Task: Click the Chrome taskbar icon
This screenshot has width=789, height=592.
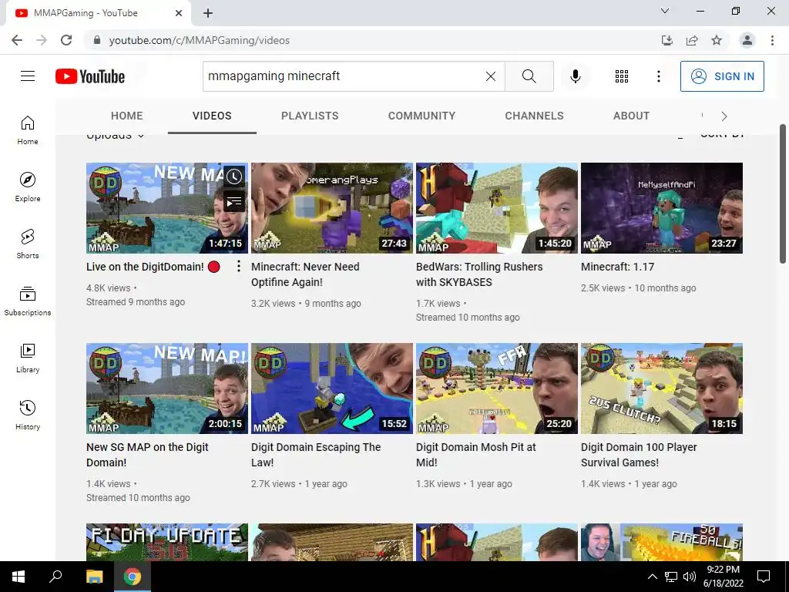Action: [x=133, y=577]
